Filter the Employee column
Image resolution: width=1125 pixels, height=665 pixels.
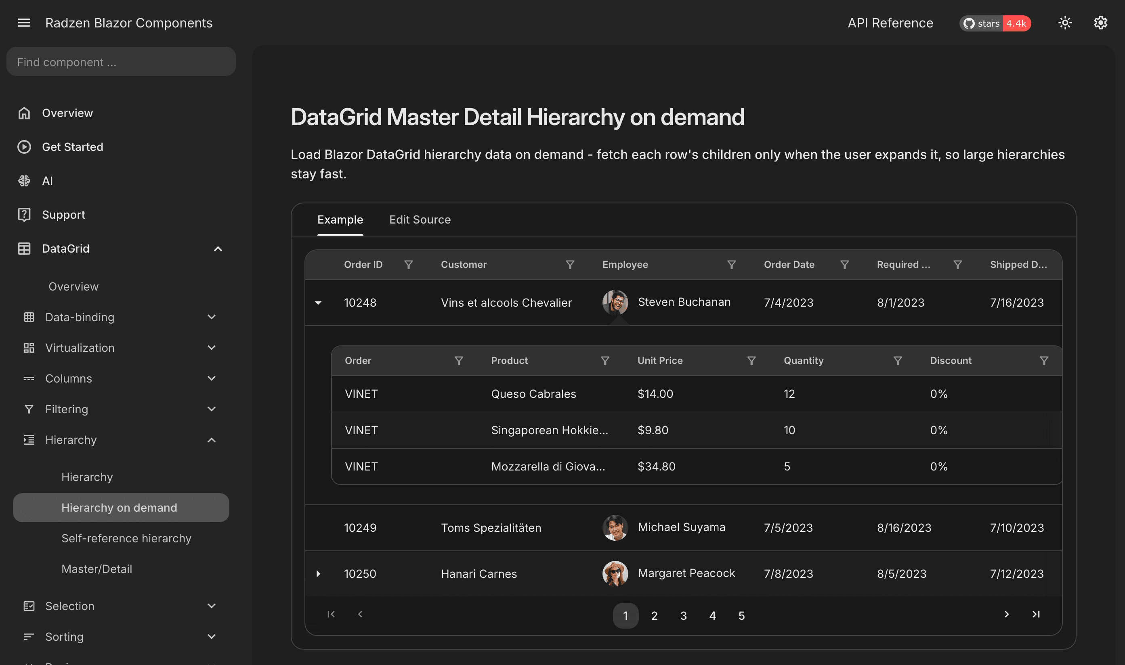(731, 265)
